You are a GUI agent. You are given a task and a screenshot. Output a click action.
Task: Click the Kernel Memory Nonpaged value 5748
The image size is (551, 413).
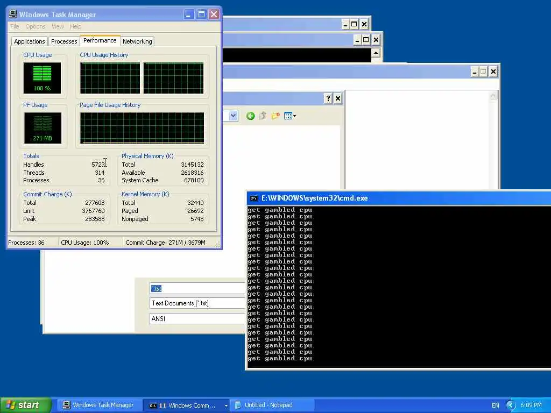pos(197,219)
